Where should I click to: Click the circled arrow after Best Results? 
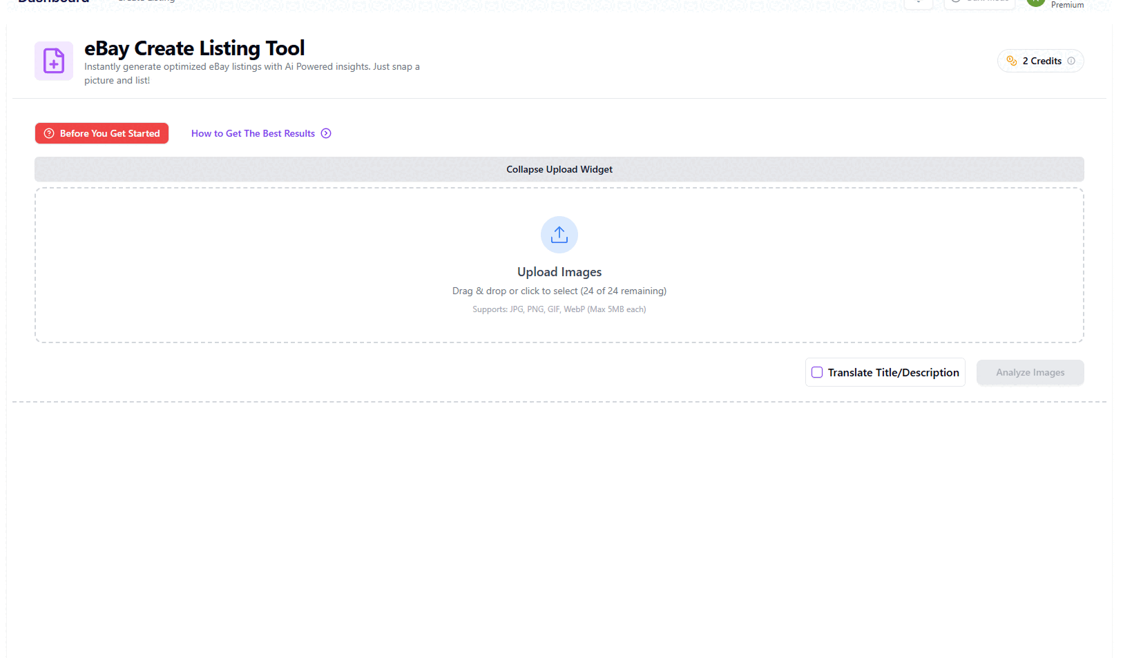(326, 133)
